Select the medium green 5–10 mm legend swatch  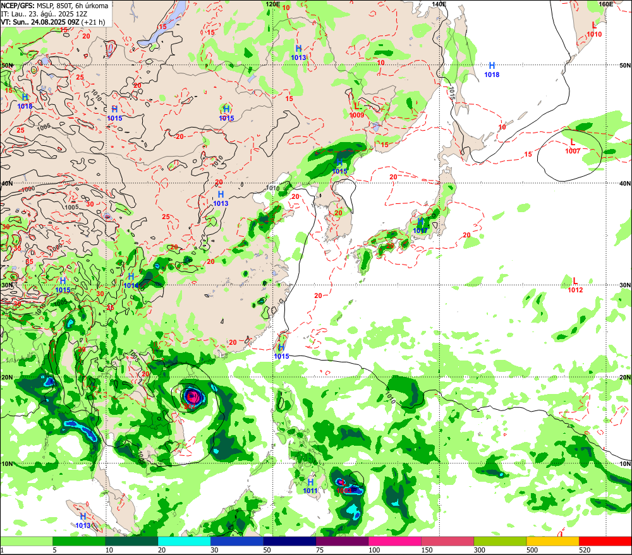[79, 541]
